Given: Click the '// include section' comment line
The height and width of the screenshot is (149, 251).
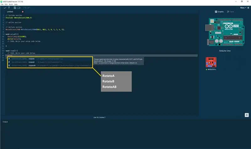Looking at the screenshot, I should pyautogui.click(x=14, y=15).
